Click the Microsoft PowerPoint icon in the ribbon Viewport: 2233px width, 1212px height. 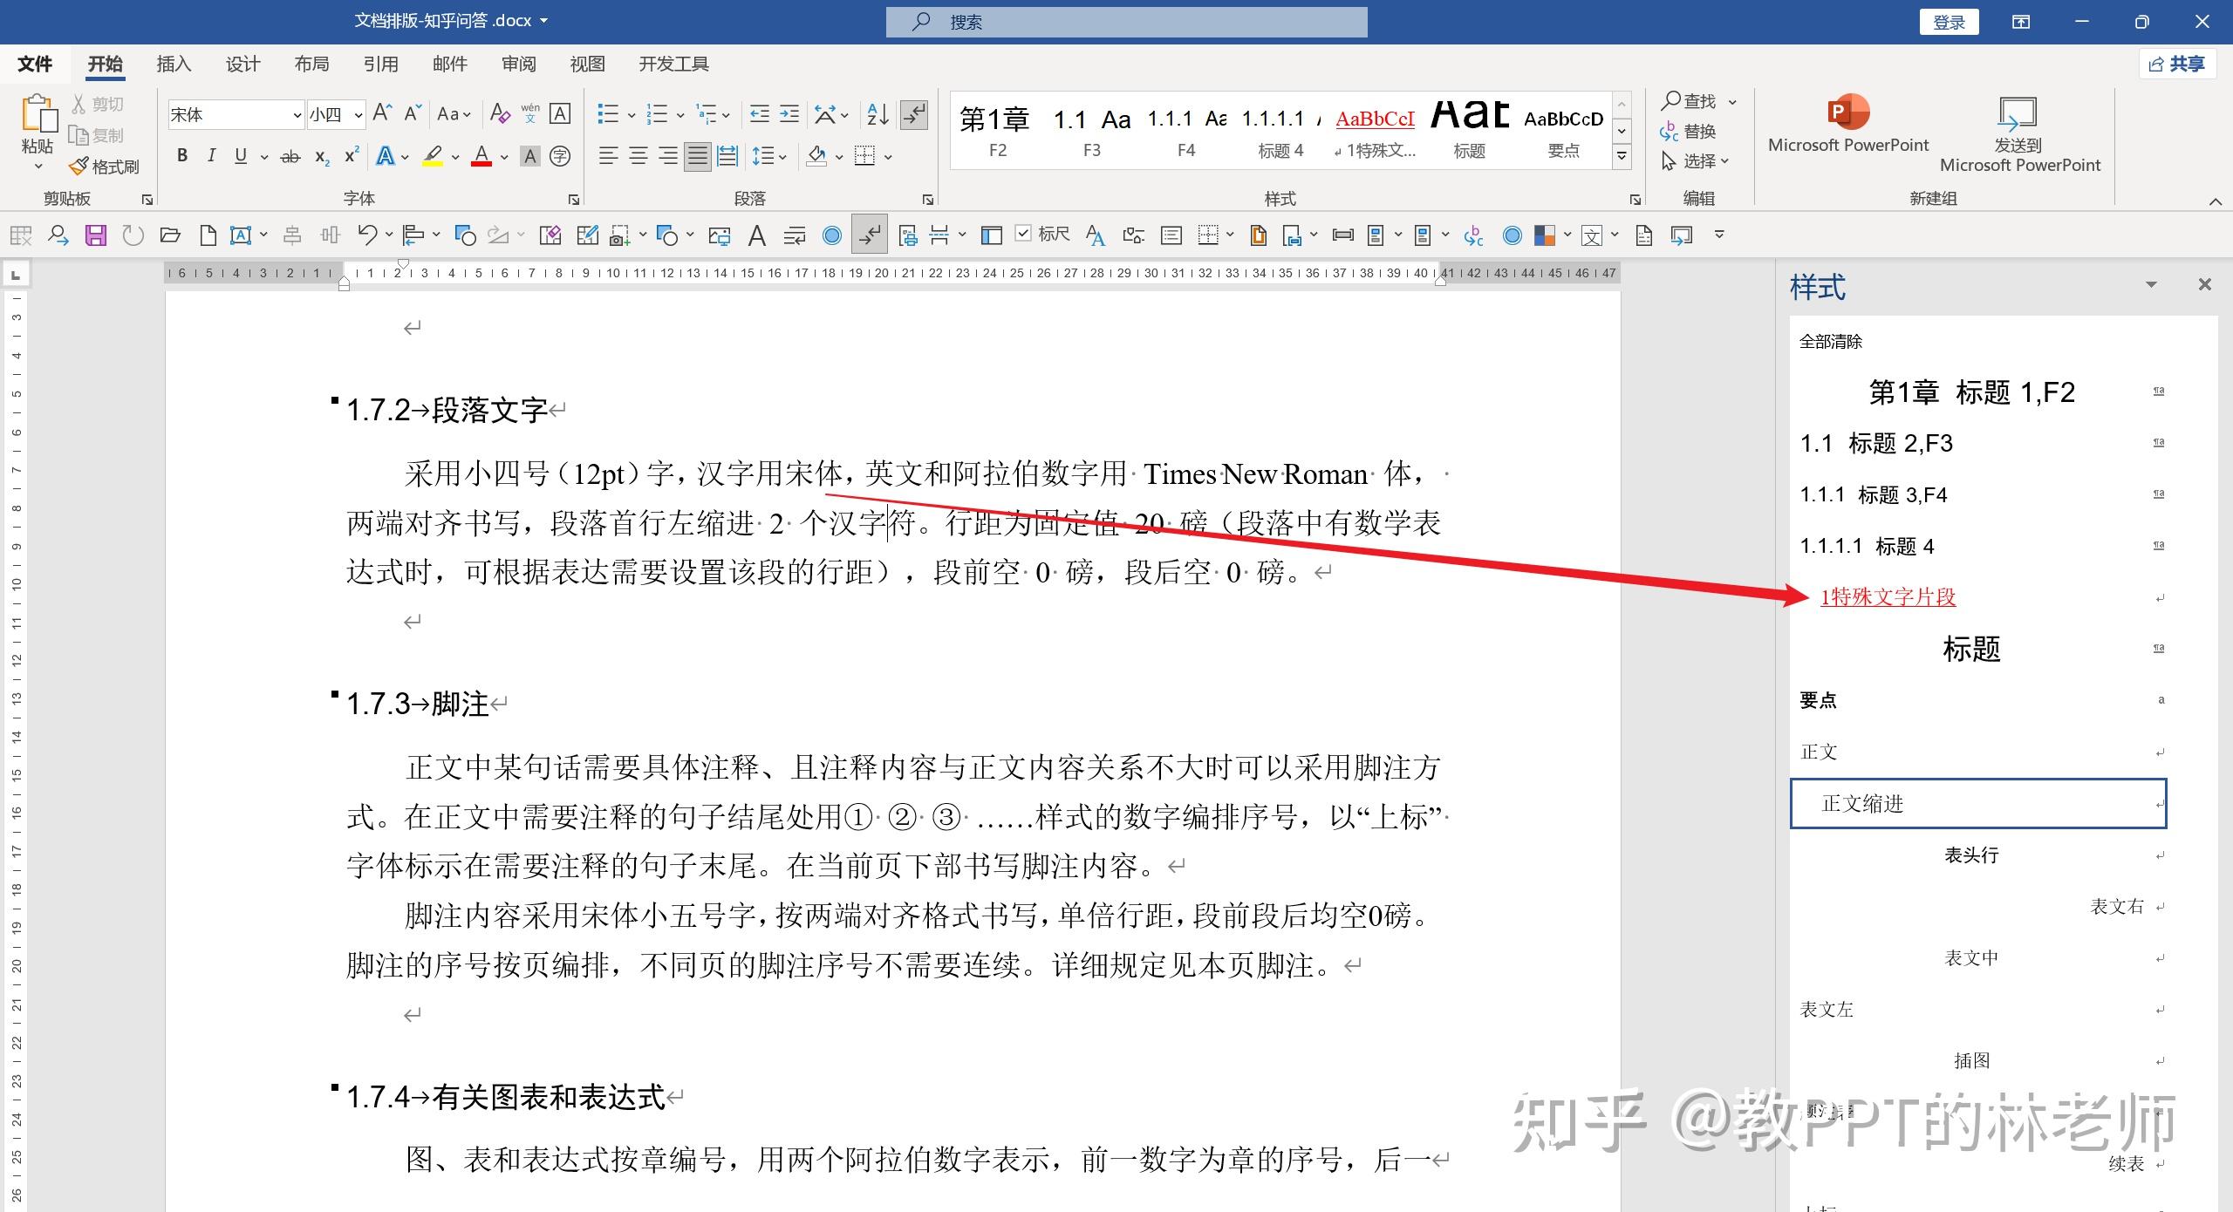tap(1847, 113)
